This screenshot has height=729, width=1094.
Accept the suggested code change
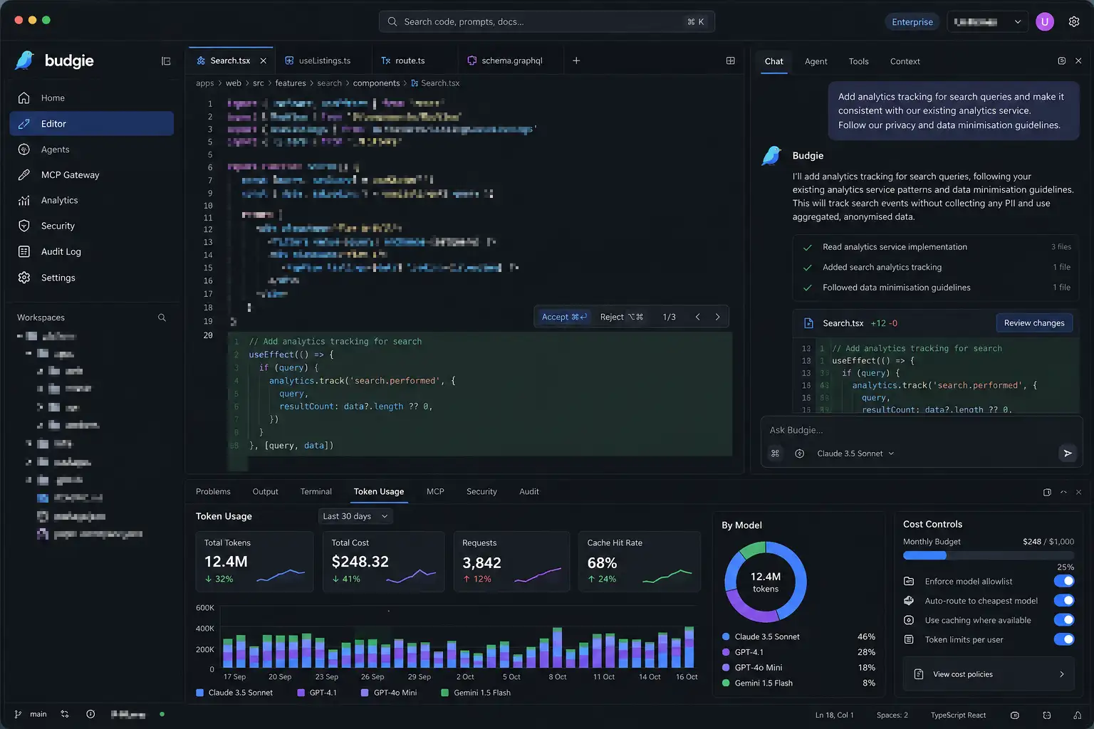coord(564,317)
